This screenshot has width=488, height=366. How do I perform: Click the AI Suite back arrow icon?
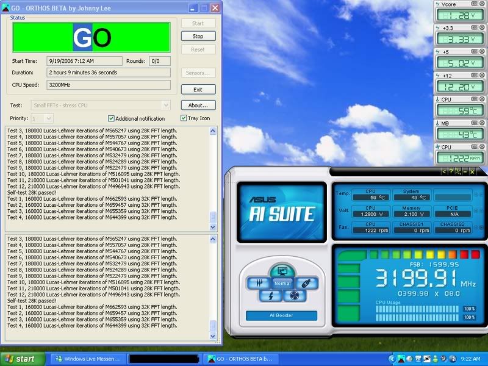[x=444, y=171]
